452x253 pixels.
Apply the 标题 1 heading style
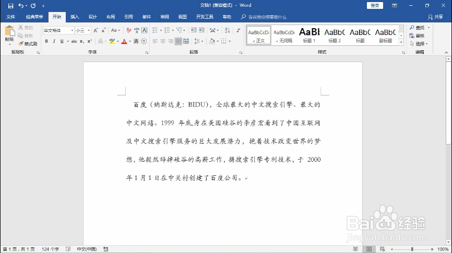[x=310, y=35]
